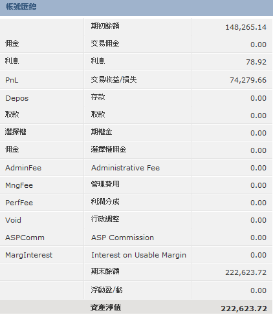Select the Void row code
The width and height of the screenshot is (273, 315).
[x=13, y=220]
